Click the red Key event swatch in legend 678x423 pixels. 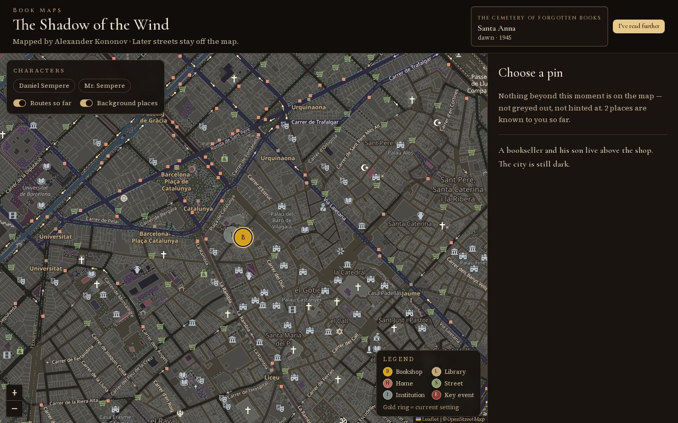coord(436,395)
